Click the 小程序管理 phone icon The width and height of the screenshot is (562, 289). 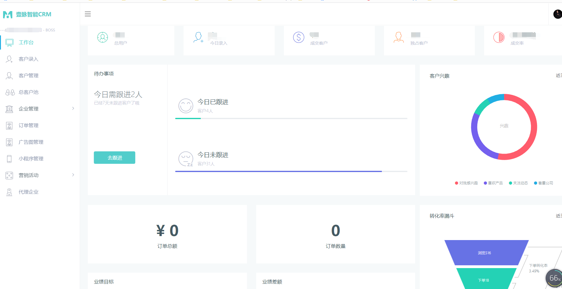point(9,159)
